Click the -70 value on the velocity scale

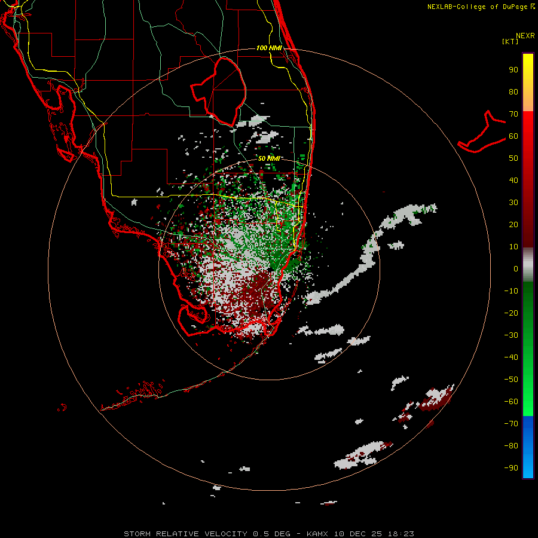[511, 424]
